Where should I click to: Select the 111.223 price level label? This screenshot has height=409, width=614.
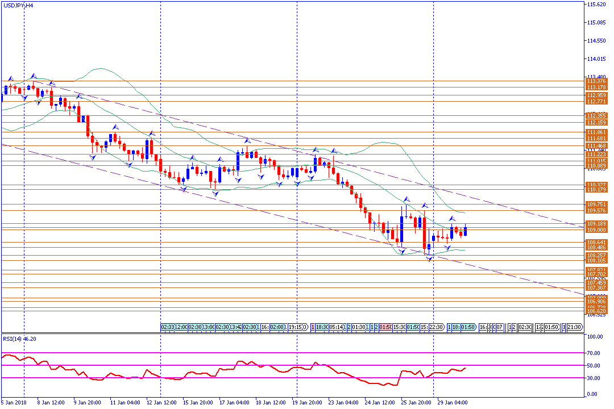click(x=596, y=155)
